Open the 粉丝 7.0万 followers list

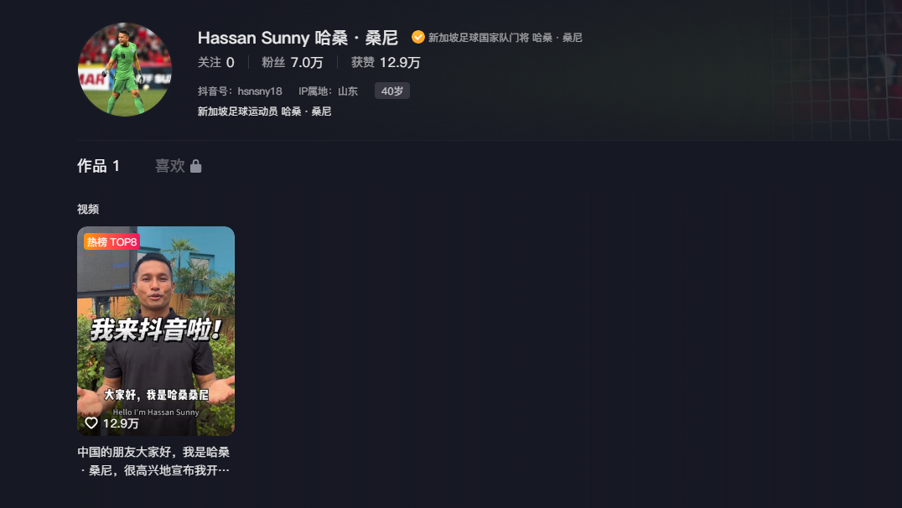293,62
